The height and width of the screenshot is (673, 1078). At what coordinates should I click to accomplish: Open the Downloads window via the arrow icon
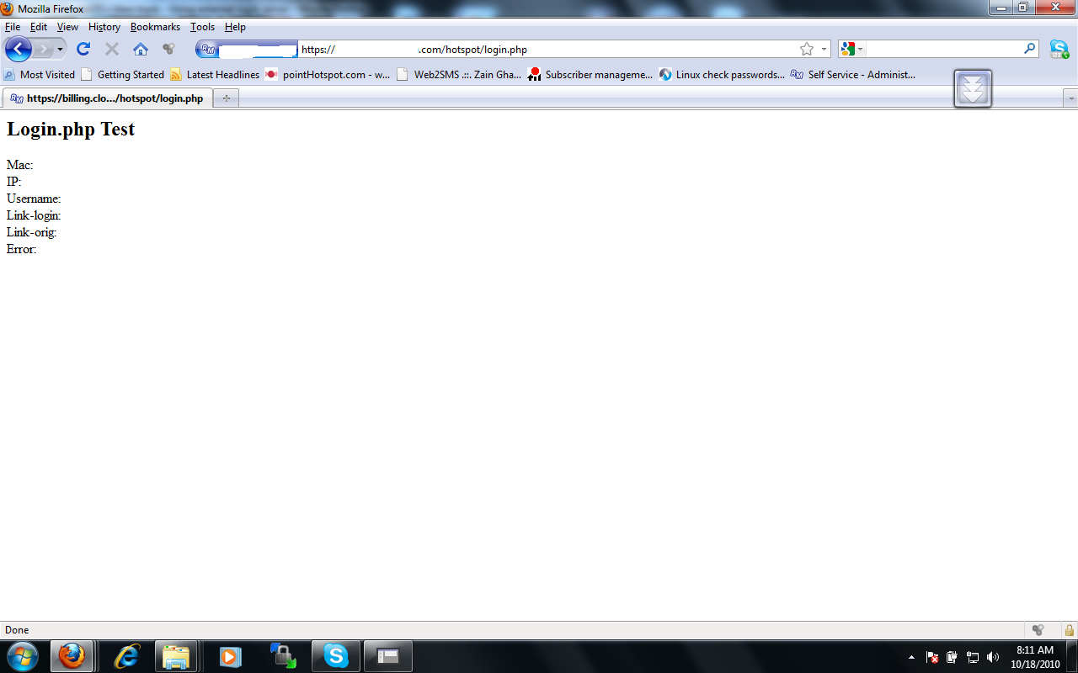pos(973,88)
